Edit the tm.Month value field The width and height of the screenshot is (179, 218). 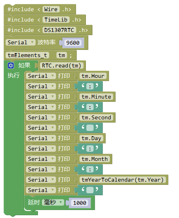95,159
